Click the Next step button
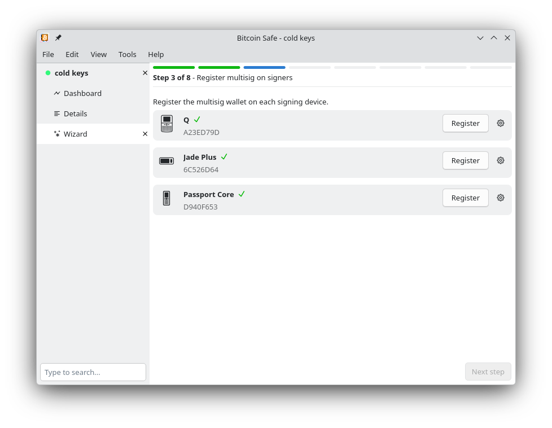Viewport: 552px width, 428px height. click(488, 372)
